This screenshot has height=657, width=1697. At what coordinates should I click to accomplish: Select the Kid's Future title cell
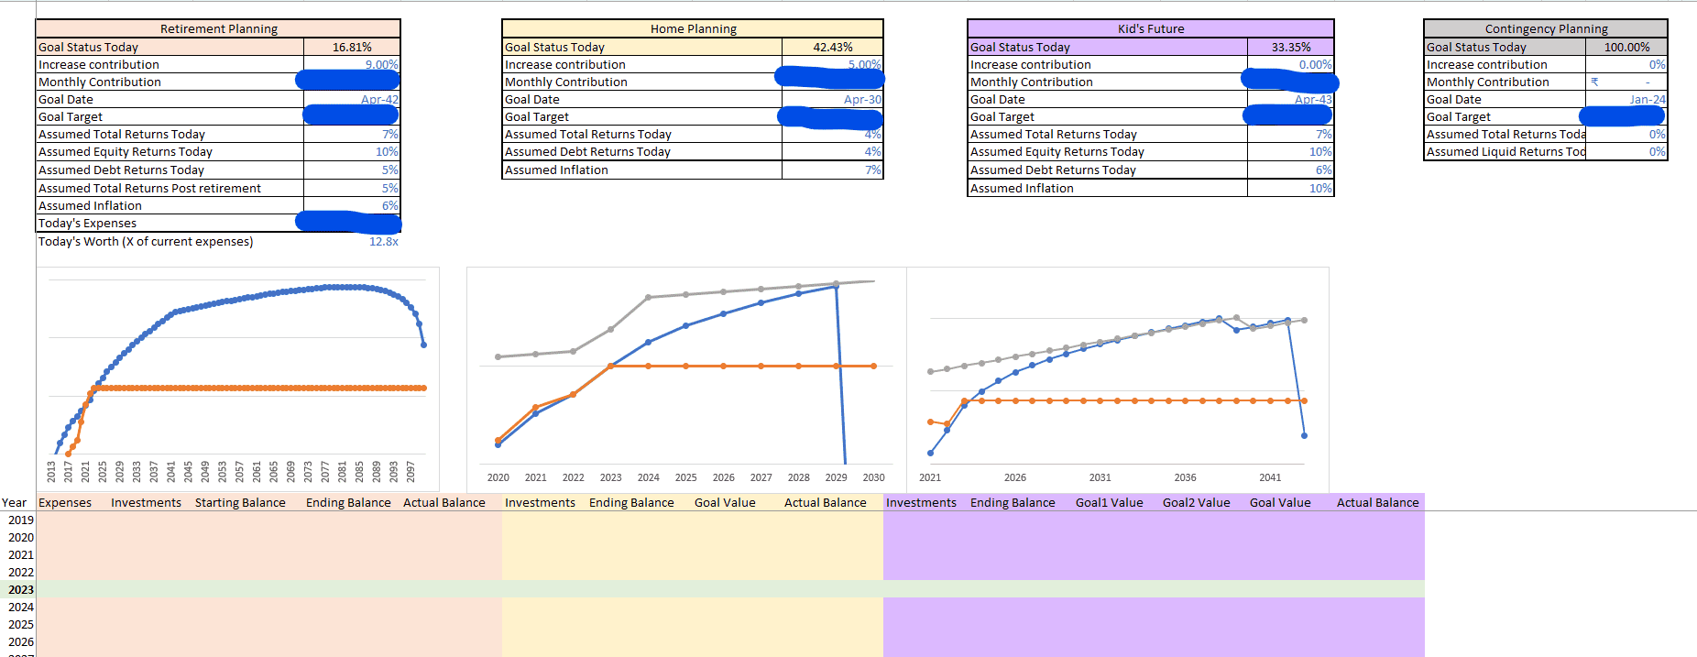1151,28
